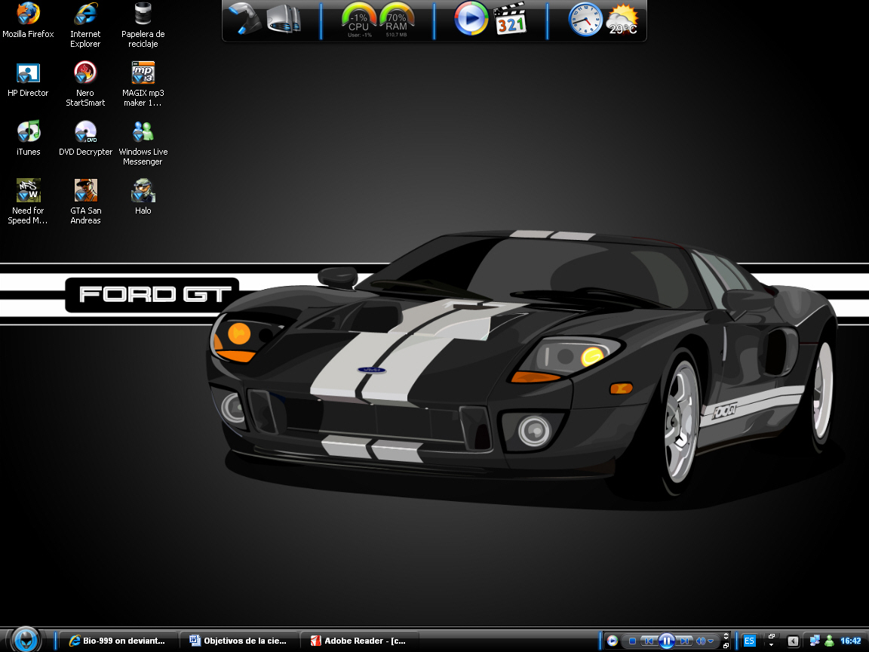Open the computer towers dock icon
Viewport: 869px width, 652px height.
(x=284, y=20)
